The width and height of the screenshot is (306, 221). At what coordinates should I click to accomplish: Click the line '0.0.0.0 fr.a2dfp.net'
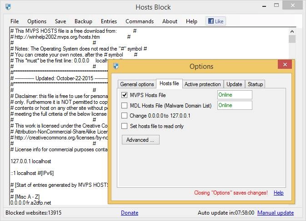point(30,203)
